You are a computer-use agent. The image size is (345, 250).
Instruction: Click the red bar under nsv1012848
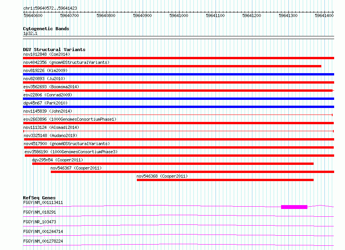coord(178,58)
